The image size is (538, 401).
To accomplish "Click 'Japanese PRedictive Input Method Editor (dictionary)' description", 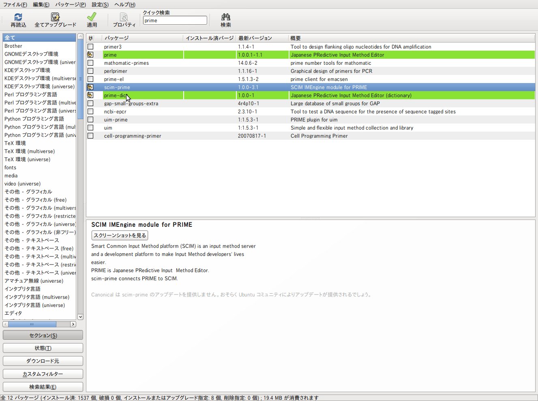I will coord(351,96).
